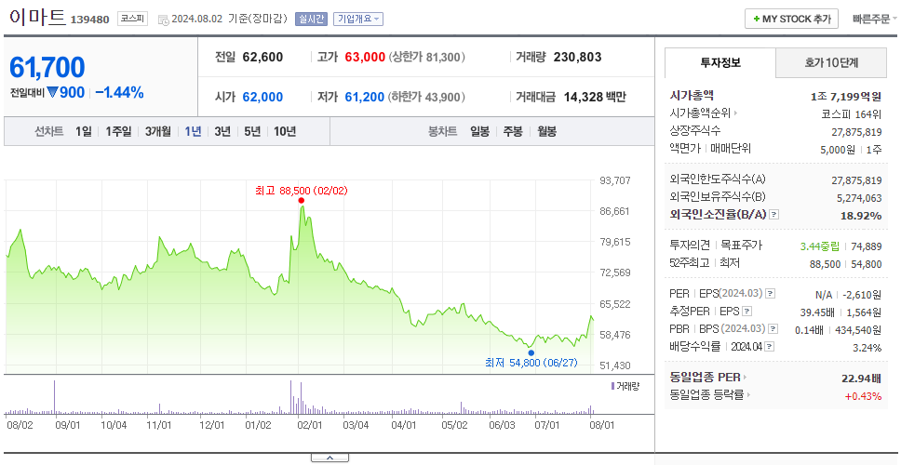Switch to the 호가10단계 tab

[831, 63]
